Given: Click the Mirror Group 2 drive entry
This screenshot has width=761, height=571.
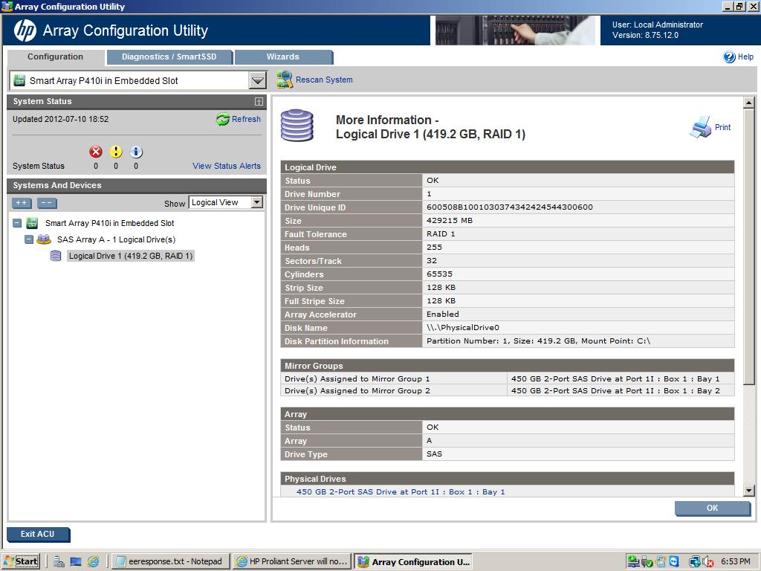Looking at the screenshot, I should 615,391.
